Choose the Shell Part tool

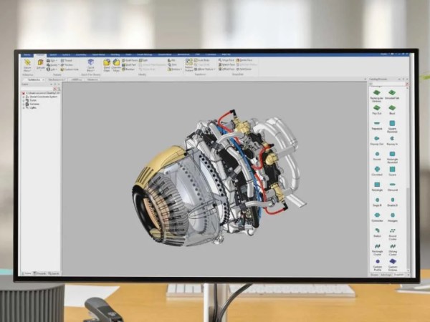(129, 65)
